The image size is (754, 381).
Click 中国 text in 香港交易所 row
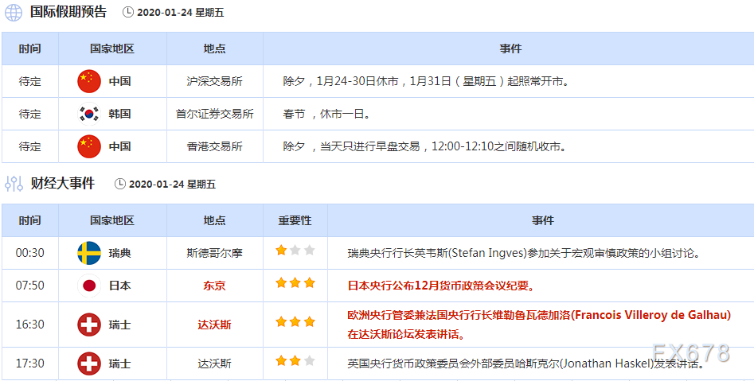[119, 146]
